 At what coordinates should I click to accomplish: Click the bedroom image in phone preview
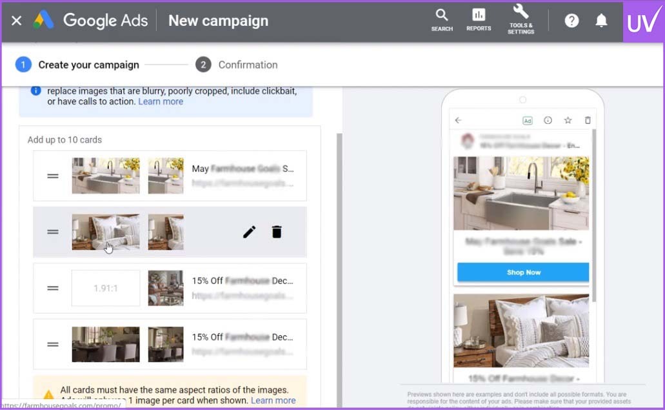tap(521, 331)
